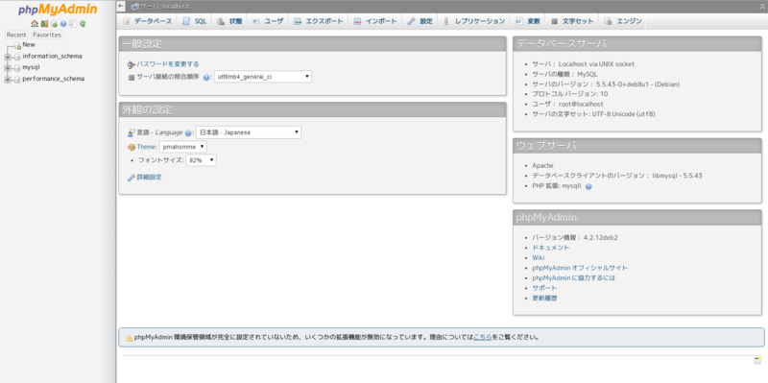
Task: Open the 文字セット charsets tab
Action: pos(572,21)
